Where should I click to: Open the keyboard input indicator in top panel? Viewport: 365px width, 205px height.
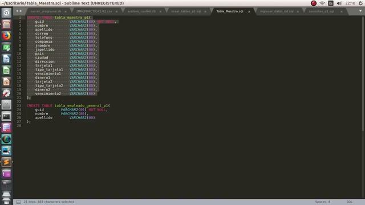pos(331,3)
